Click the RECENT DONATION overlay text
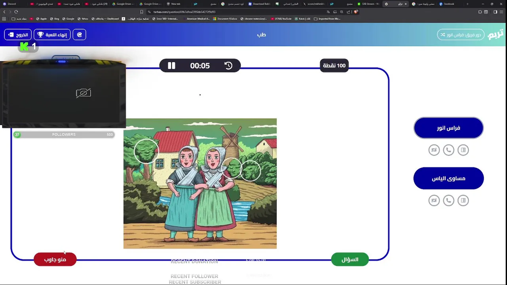 pos(194,261)
